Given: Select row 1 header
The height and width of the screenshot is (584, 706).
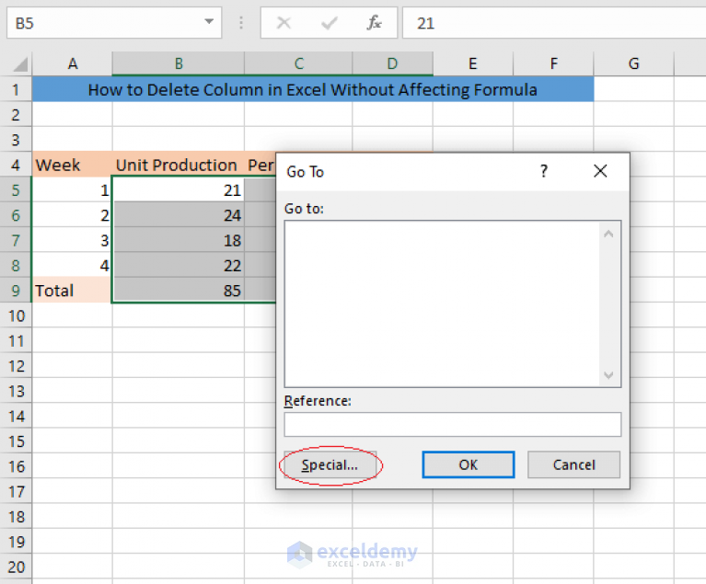Looking at the screenshot, I should click(x=16, y=89).
